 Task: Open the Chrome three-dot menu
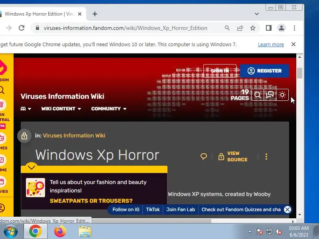click(294, 28)
